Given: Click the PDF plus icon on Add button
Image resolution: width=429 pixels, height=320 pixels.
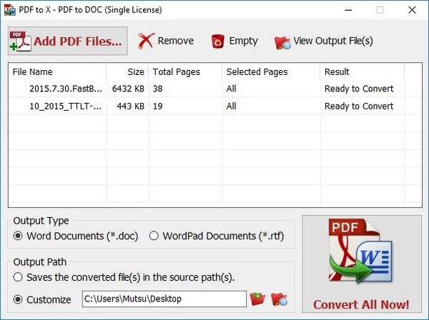Looking at the screenshot, I should click(x=20, y=41).
